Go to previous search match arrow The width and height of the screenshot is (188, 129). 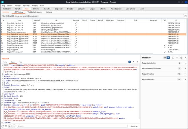tap(10, 126)
